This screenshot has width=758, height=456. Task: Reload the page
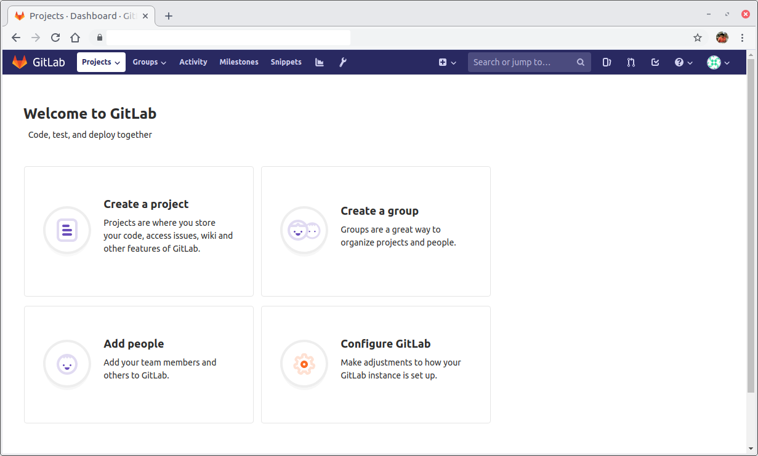pyautogui.click(x=55, y=38)
